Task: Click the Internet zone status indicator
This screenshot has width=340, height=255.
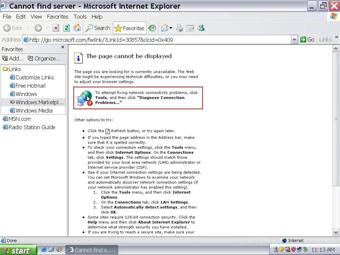Action: (x=293, y=240)
